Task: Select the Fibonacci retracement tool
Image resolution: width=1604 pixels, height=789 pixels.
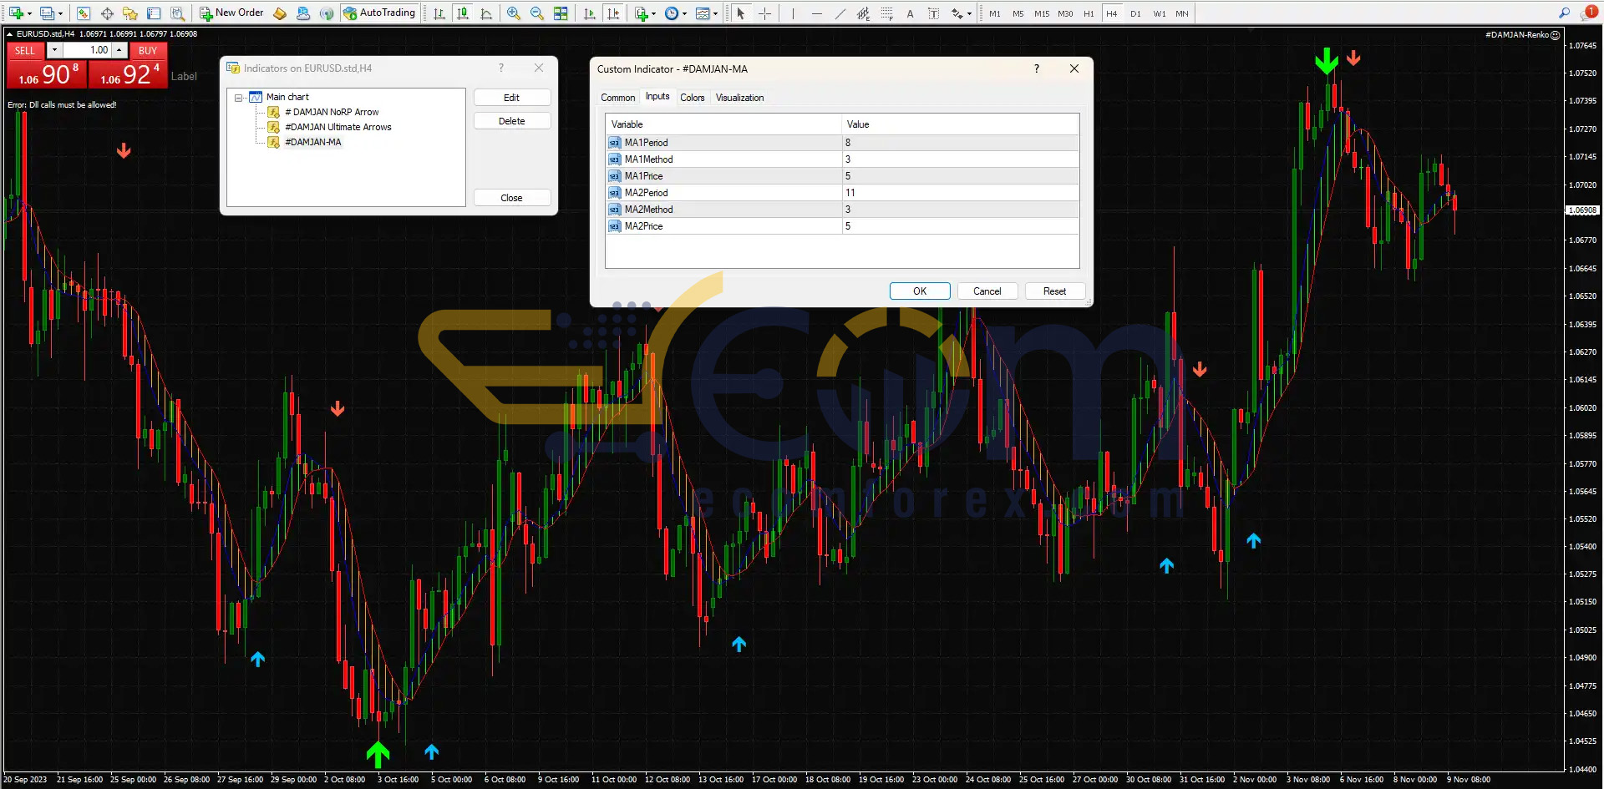Action: coord(886,13)
